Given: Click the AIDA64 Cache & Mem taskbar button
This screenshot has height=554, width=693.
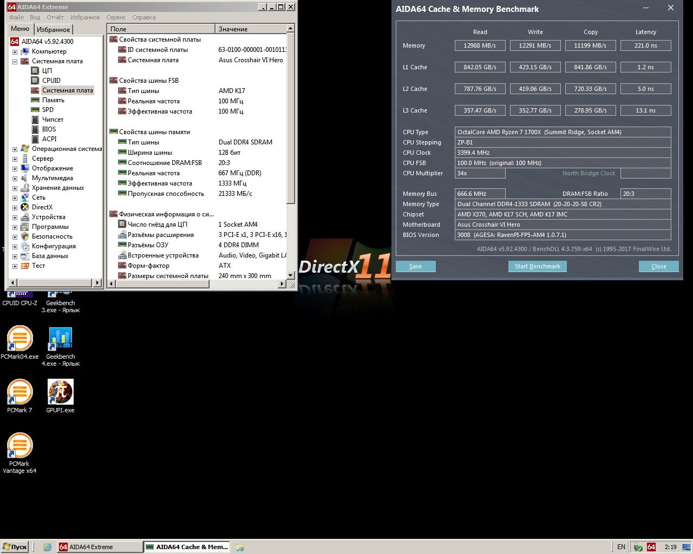Looking at the screenshot, I should 187,547.
